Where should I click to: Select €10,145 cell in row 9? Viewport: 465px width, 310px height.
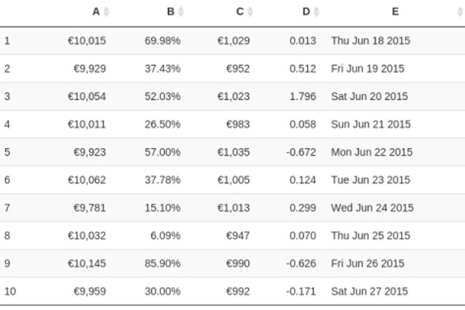coord(87,263)
